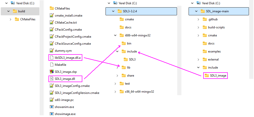The image size is (254, 117).
Task: Select SDL3_imageConfig.cmake file icon
Action: (52, 86)
